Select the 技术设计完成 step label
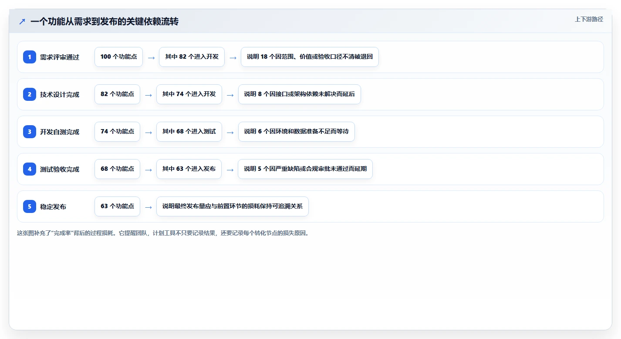Screen dimensions: 621x339 click(x=60, y=94)
